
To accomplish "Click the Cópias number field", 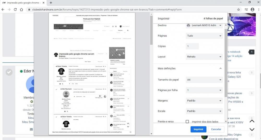I will coord(192,46).
